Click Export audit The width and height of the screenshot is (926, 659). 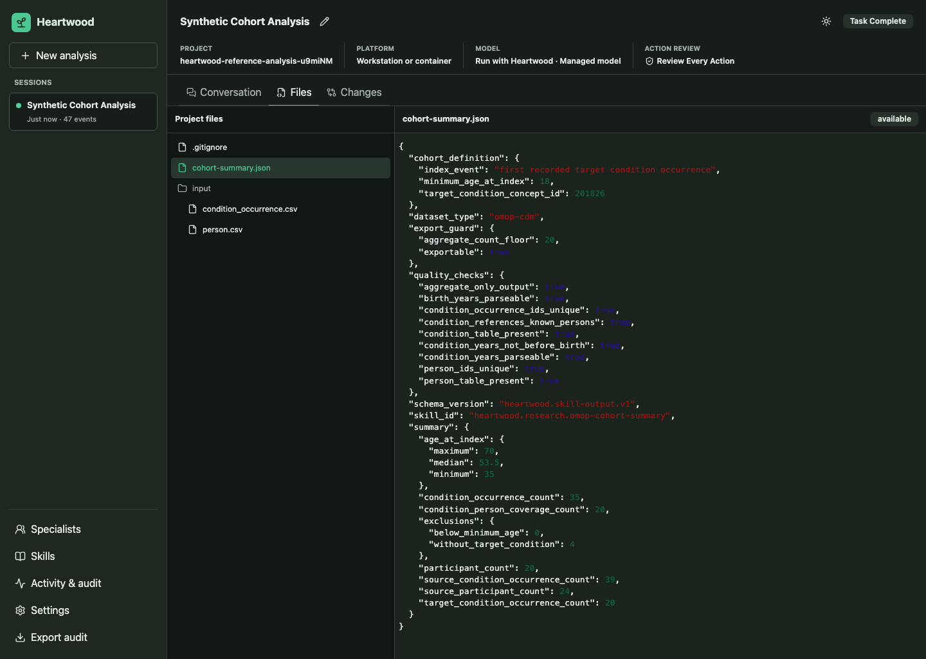[83, 637]
